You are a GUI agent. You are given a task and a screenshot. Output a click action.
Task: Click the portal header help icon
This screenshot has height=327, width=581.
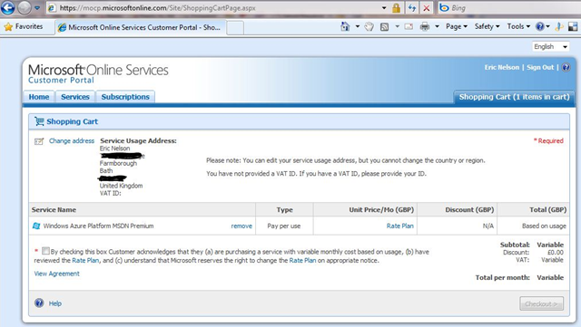(566, 67)
